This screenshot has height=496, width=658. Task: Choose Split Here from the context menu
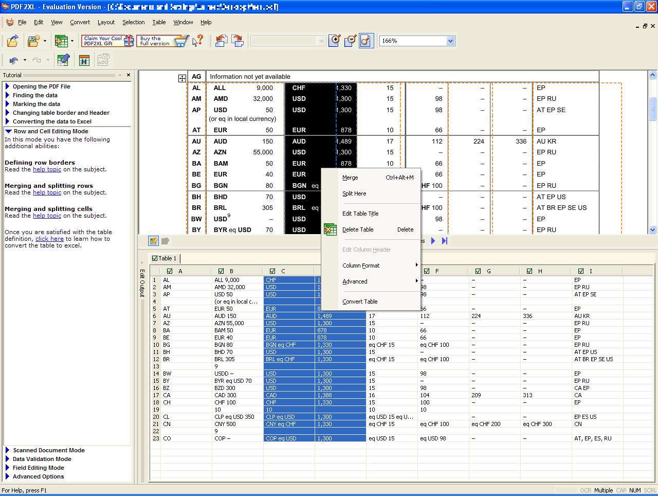(371, 193)
